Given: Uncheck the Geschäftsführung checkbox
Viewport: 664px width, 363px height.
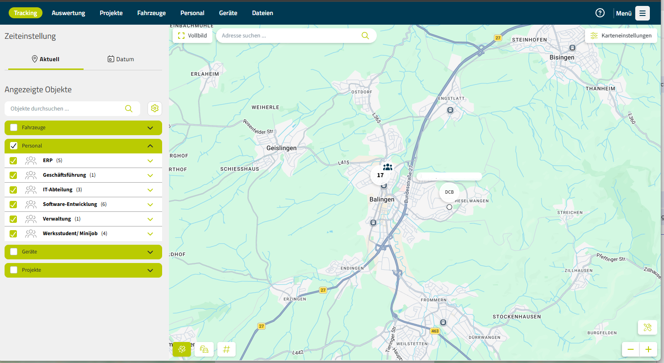Looking at the screenshot, I should [x=13, y=175].
